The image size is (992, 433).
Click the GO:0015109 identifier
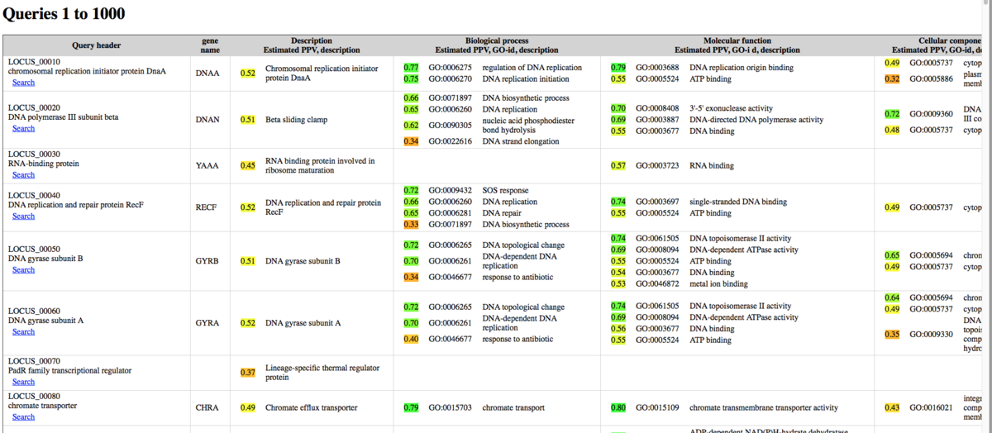pyautogui.click(x=657, y=407)
